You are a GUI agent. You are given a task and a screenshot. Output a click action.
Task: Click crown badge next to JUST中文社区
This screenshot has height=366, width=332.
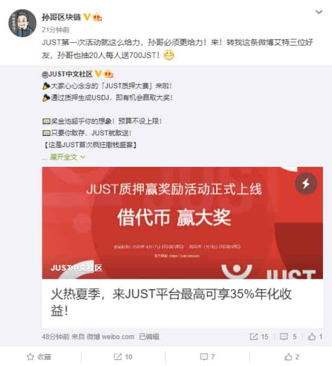coord(109,74)
